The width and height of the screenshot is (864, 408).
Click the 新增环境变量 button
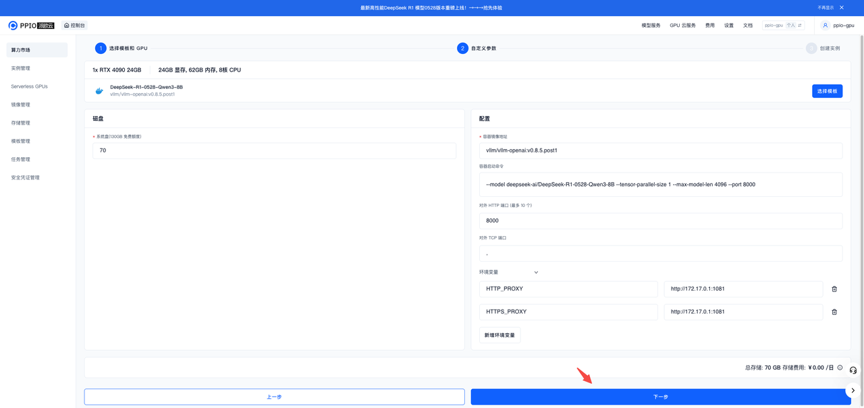point(500,334)
